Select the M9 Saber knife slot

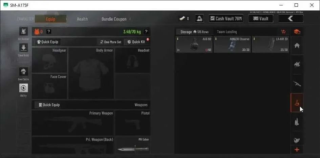pos(133,145)
